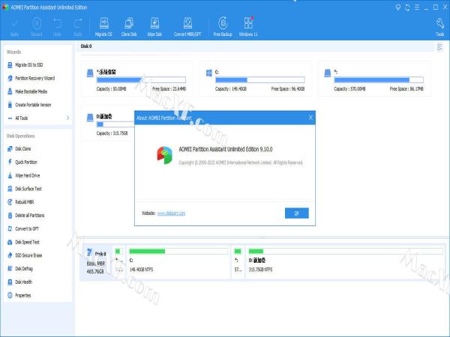
Task: Choose Rebuild MBR
Action: point(24,202)
